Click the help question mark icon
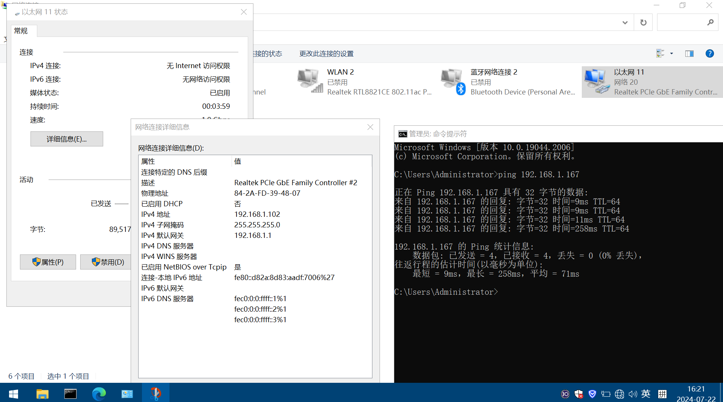The width and height of the screenshot is (723, 402). [709, 53]
